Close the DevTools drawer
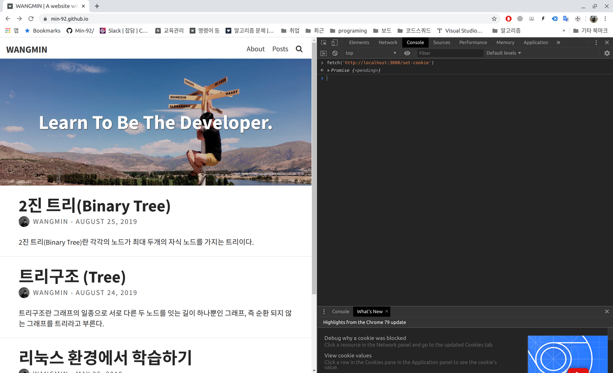The height and width of the screenshot is (373, 613). (607, 312)
